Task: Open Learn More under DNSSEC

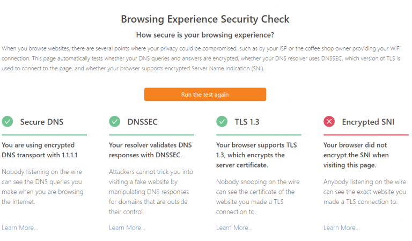Action: pos(127,228)
